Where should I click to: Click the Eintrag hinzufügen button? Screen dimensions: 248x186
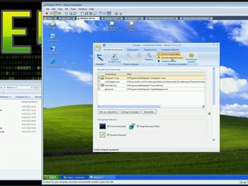(130, 112)
